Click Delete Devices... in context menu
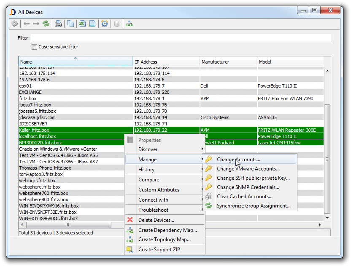 tap(156, 220)
